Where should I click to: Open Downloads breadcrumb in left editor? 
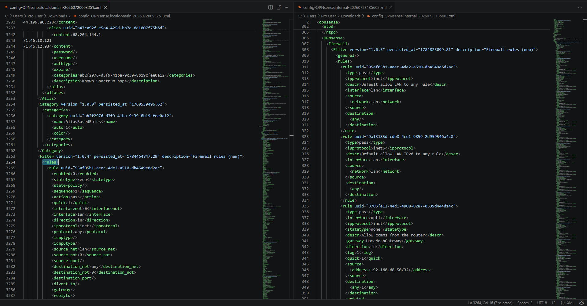click(57, 16)
